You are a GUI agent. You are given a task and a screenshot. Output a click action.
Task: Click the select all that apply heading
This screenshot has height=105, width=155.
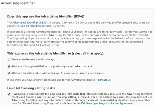point(56,53)
